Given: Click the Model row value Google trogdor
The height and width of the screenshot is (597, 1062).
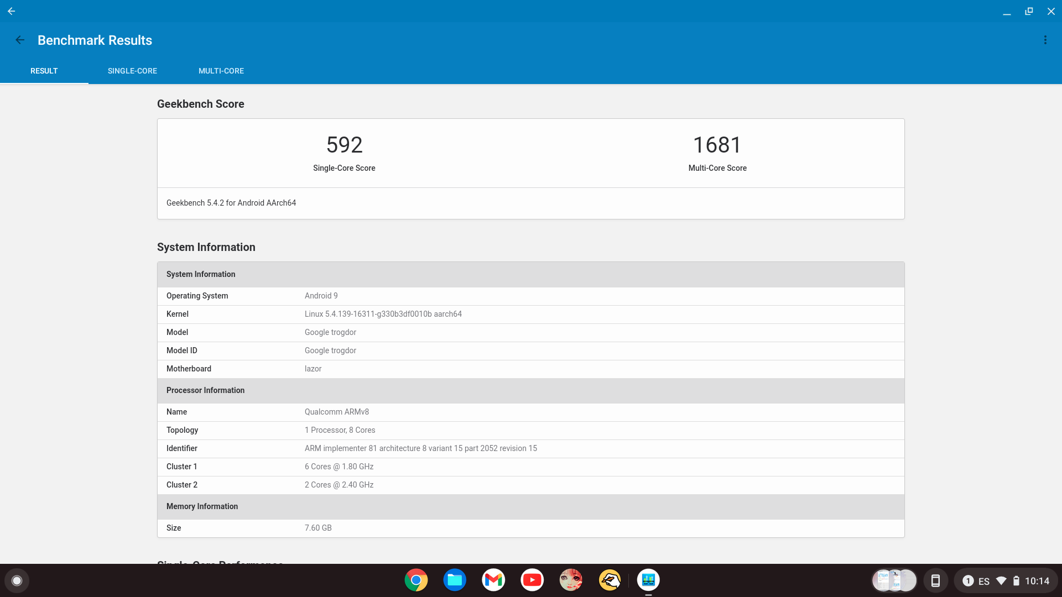Looking at the screenshot, I should [330, 332].
